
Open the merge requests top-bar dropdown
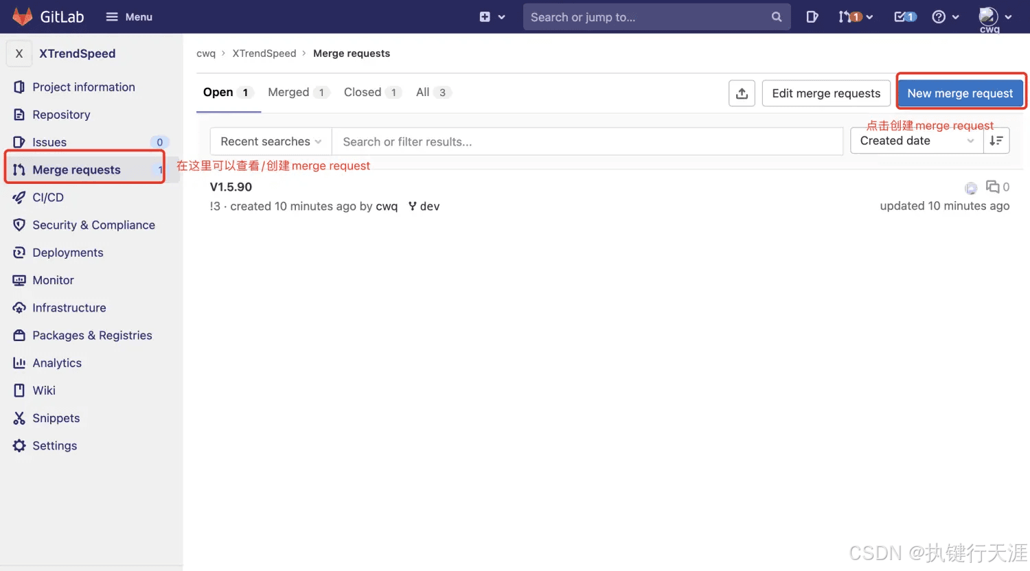[856, 16]
